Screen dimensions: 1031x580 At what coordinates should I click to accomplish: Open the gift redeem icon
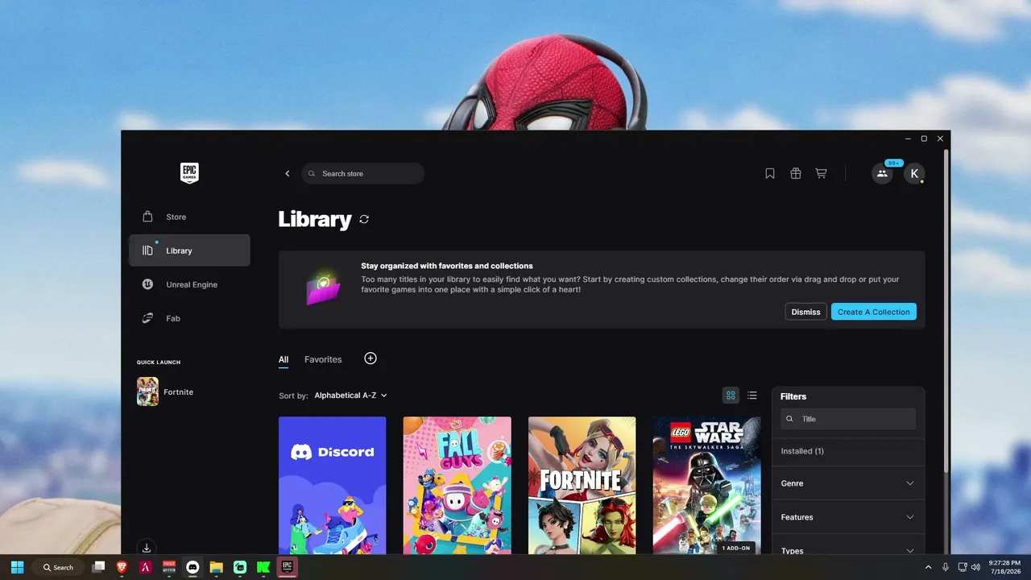pyautogui.click(x=796, y=173)
